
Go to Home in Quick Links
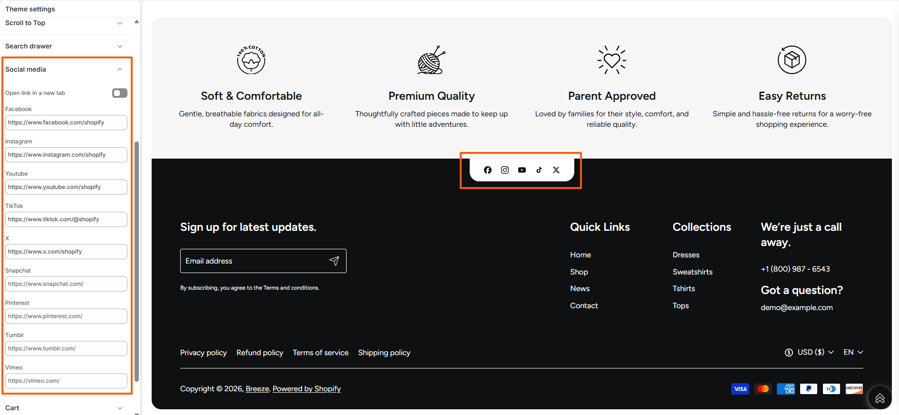(x=580, y=255)
